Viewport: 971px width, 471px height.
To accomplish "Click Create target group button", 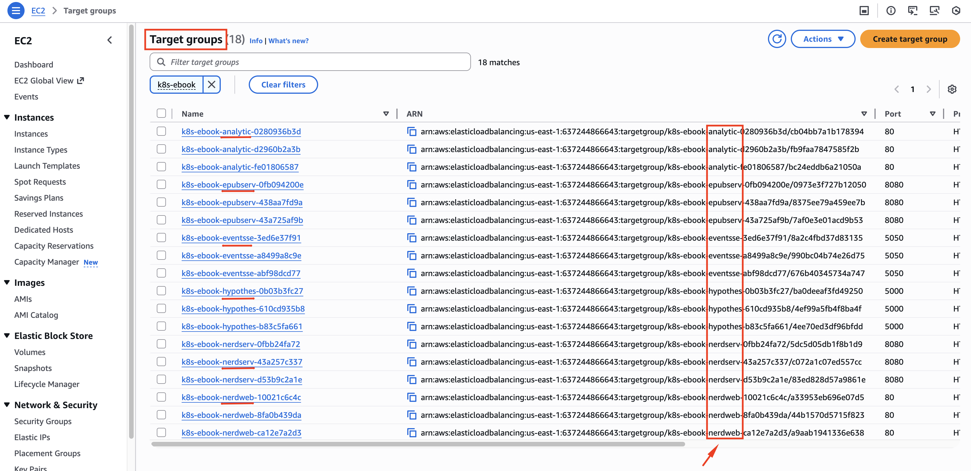I will click(910, 39).
